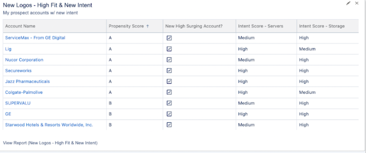Toggle High Surging checkbox for Starwood Hotels
The width and height of the screenshot is (366, 153).
tap(169, 125)
